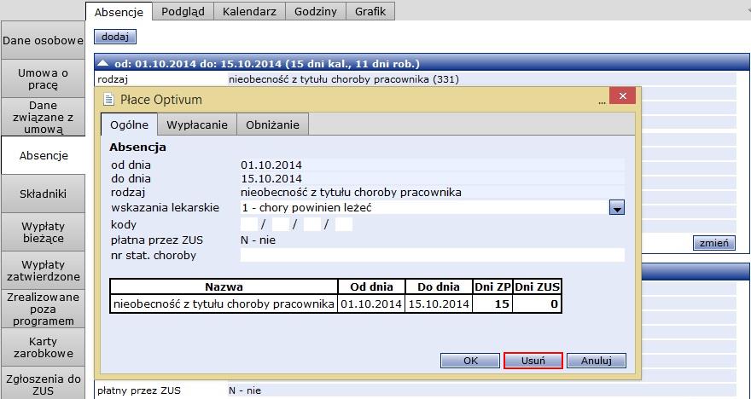Image resolution: width=751 pixels, height=399 pixels.
Task: Focus the third kody input box
Action: [312, 224]
